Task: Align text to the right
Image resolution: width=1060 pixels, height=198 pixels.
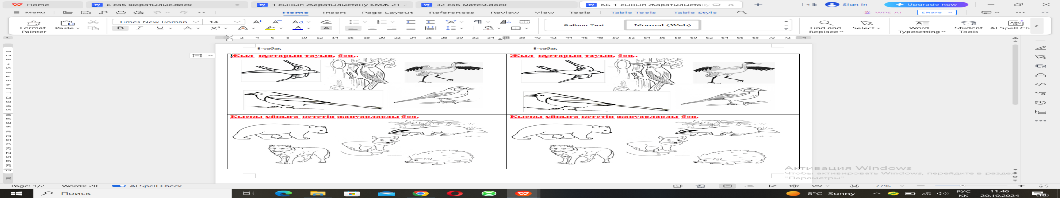Action: tap(391, 28)
